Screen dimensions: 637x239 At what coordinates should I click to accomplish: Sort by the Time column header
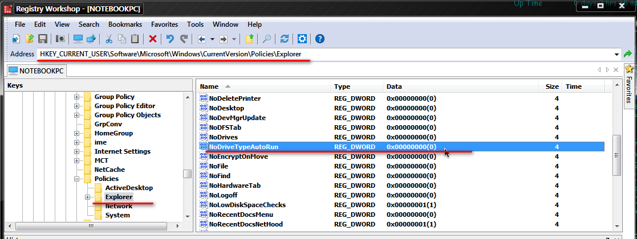coord(583,86)
